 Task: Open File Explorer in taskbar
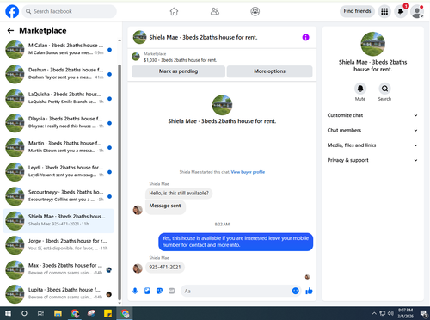(x=58, y=313)
